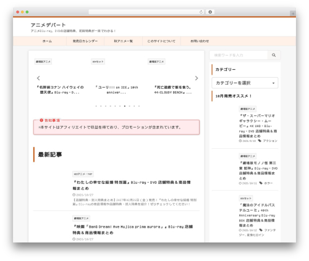The height and width of the screenshot is (261, 309).
Task: Click the カテゴリー sidebar heading
Action: 226,70
